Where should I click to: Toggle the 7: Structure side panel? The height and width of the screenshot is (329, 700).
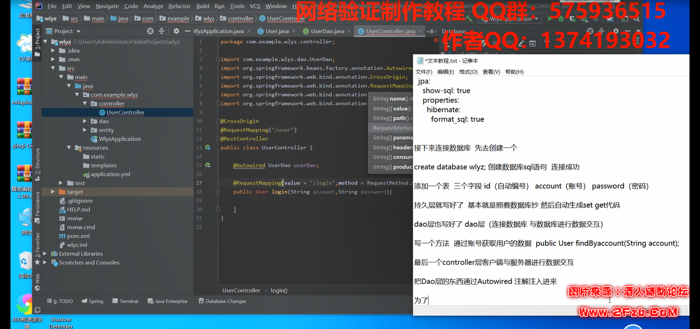click(x=37, y=162)
